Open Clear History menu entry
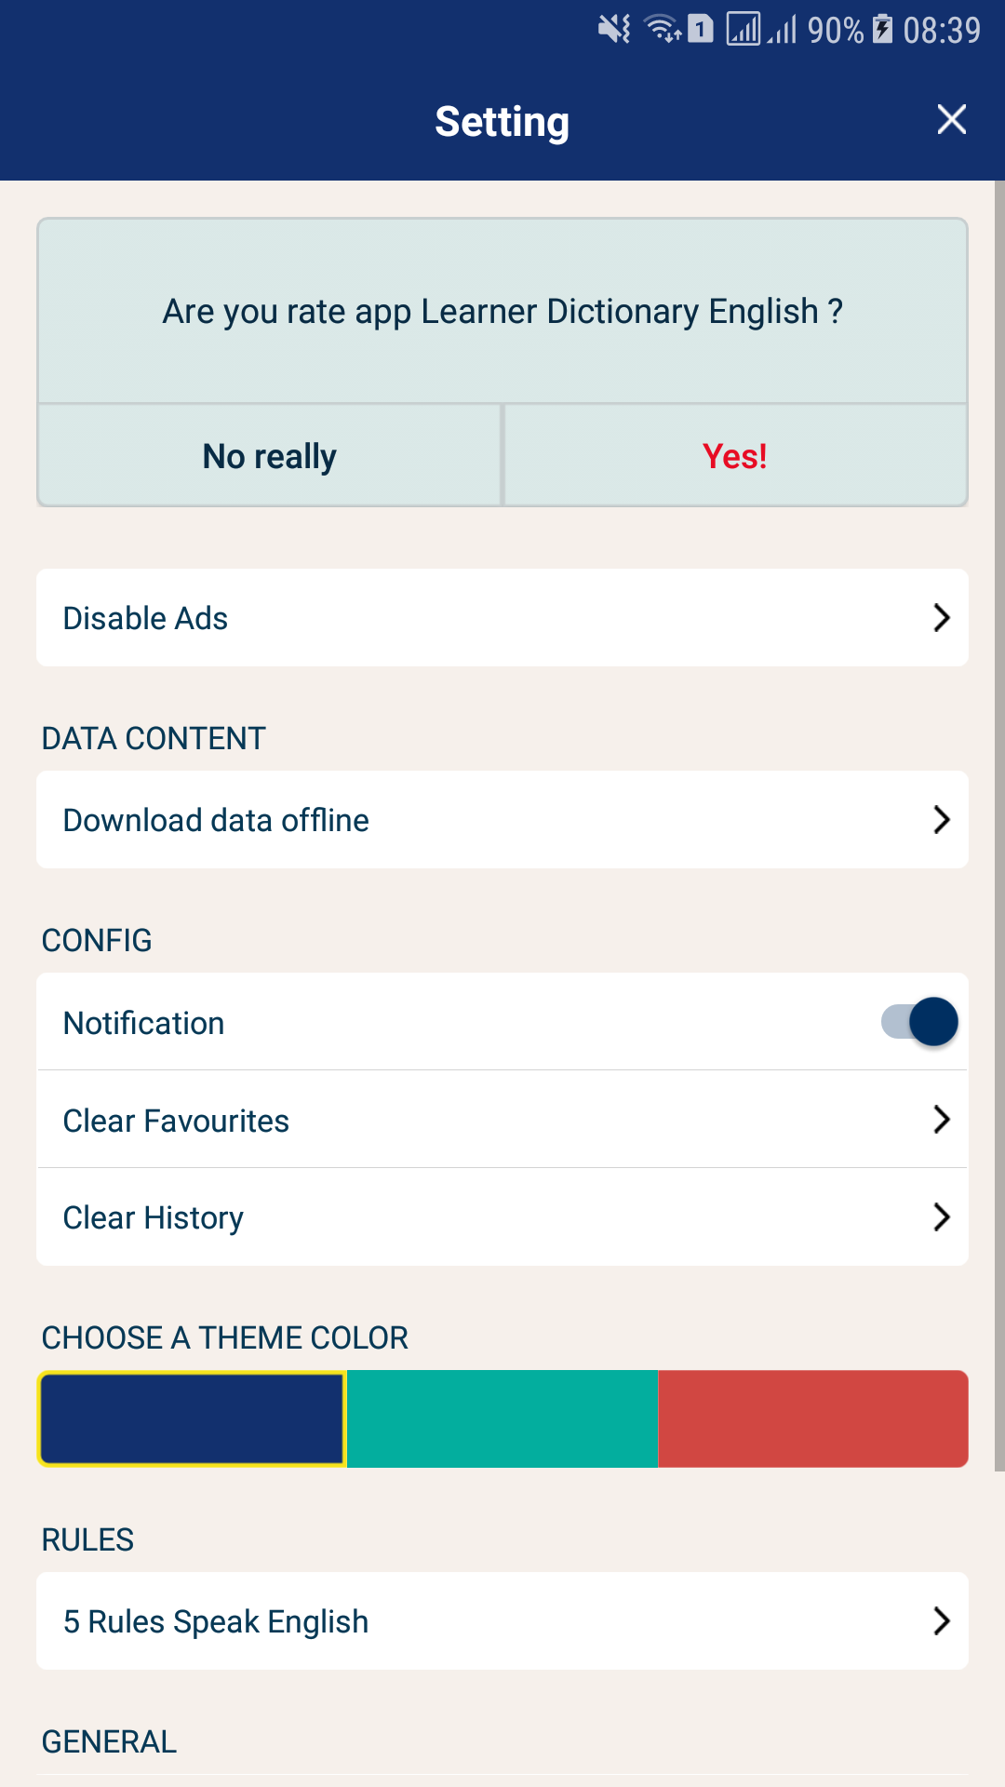1005x1787 pixels. click(502, 1217)
